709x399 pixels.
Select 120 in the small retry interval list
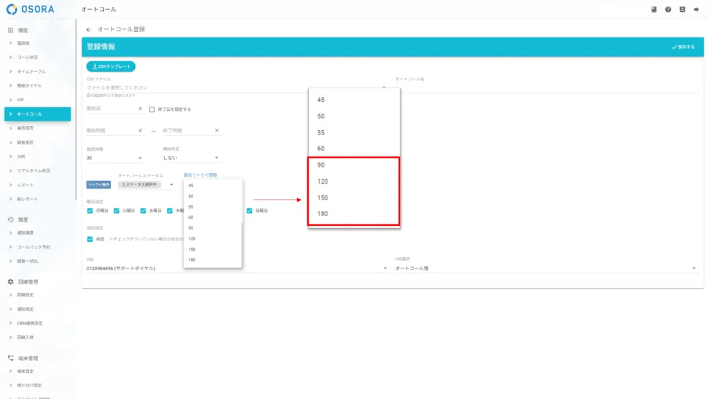click(x=192, y=238)
